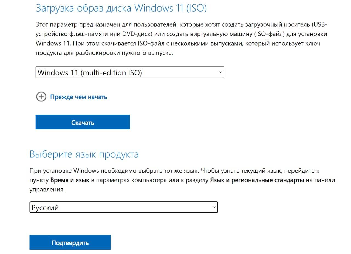Click the "Русский" selected value text
Viewport: 351px width, 254px height.
(45, 208)
